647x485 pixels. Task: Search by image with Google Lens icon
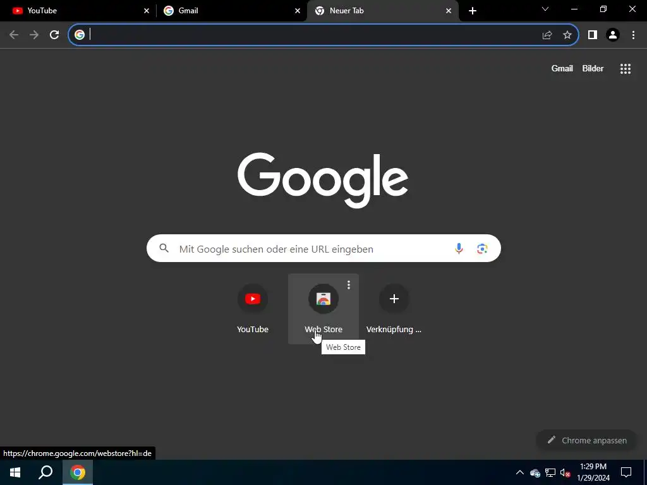click(482, 248)
